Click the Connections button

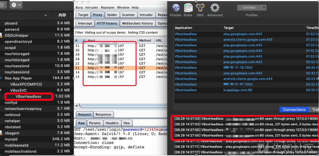294,109
